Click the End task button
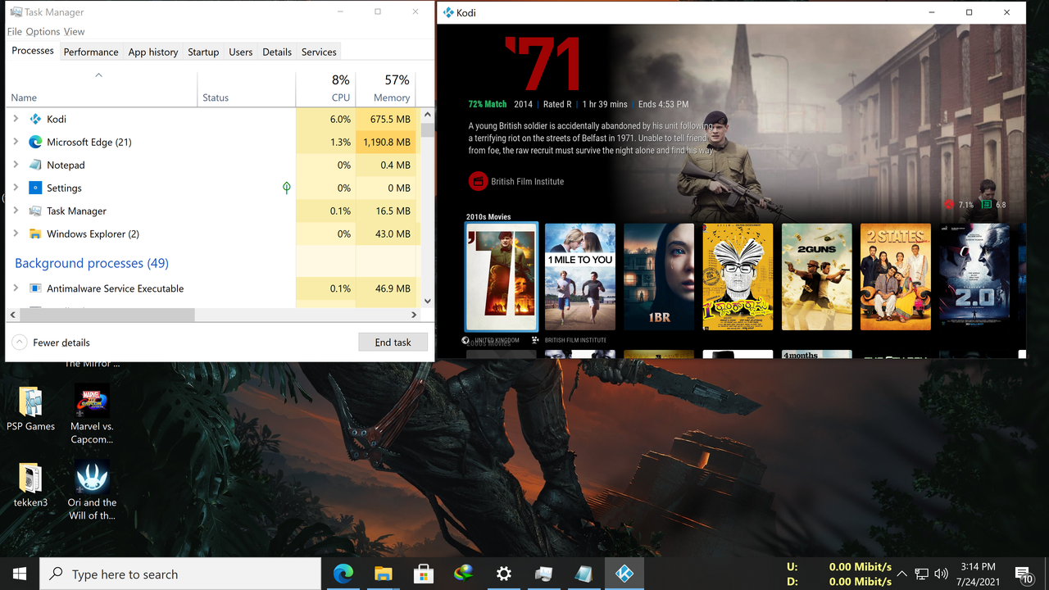Viewport: 1049px width, 590px height. point(393,343)
